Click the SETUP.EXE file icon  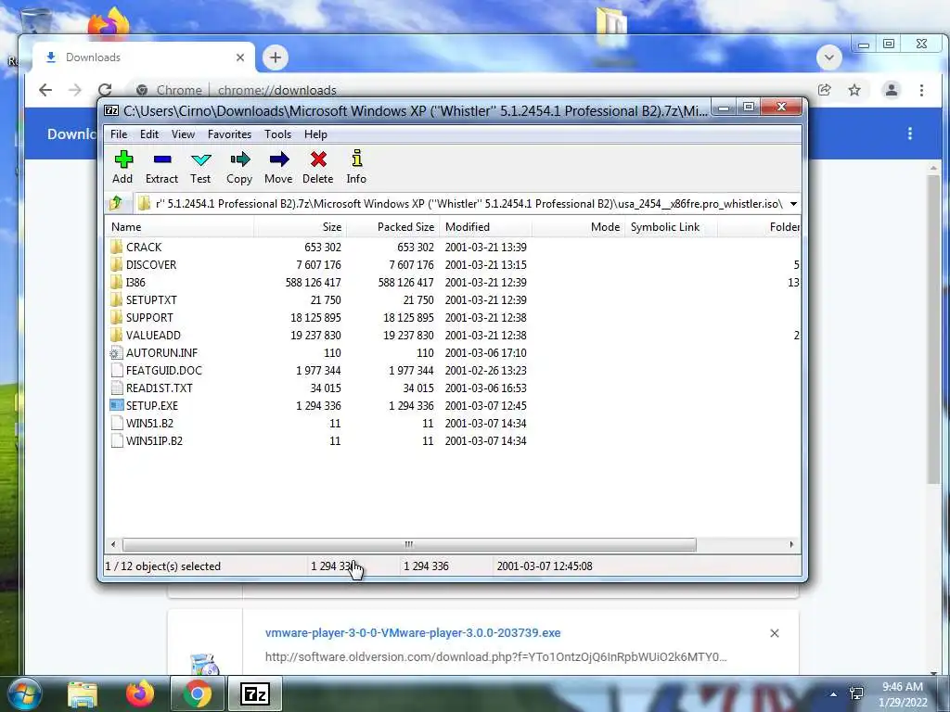click(x=116, y=406)
